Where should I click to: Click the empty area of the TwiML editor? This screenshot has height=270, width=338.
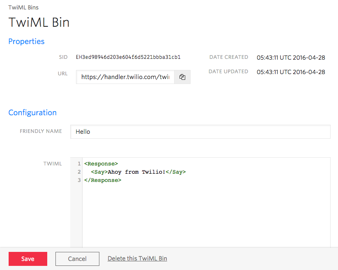tap(205, 214)
